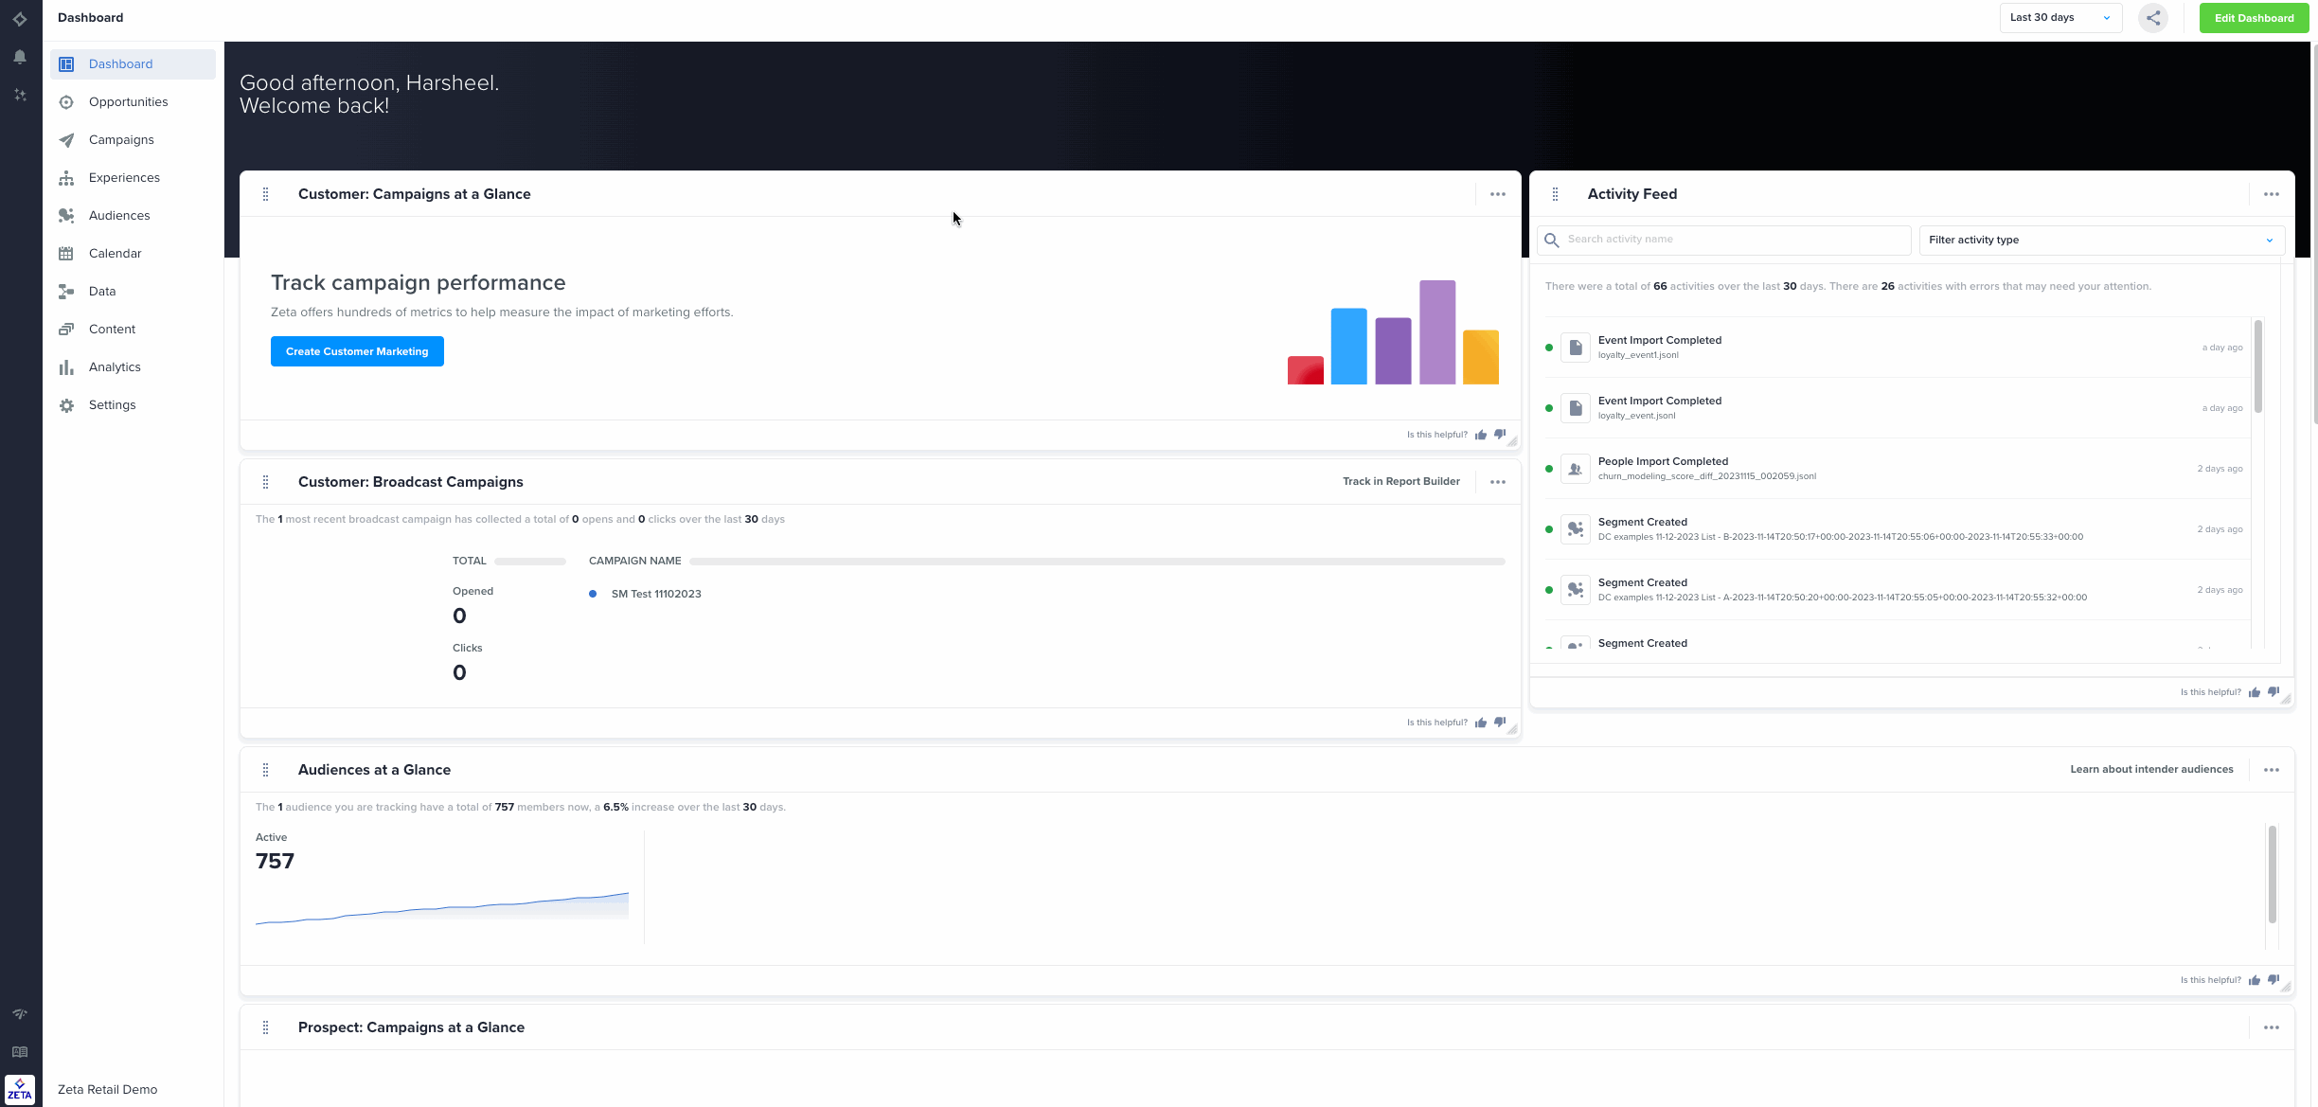Expand Filter activity type dropdown

point(2101,241)
